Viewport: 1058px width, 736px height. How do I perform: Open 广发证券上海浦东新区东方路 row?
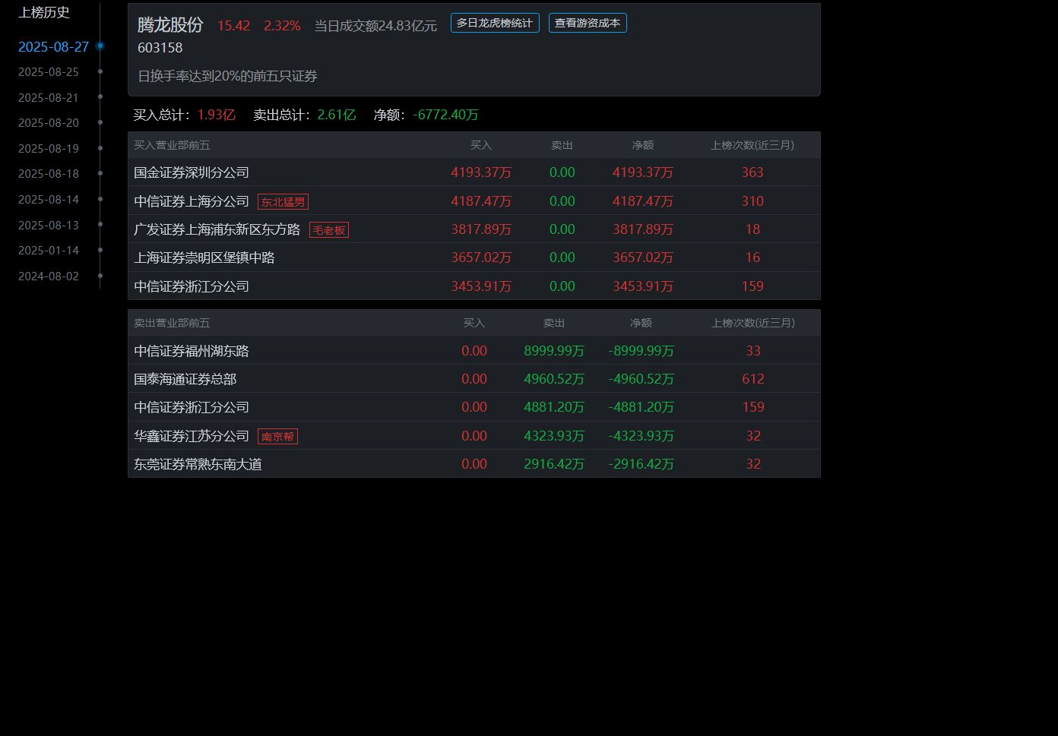(x=474, y=229)
